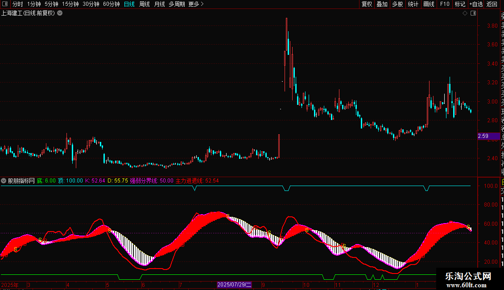Add stock via +自选 button
Viewport: 504px width, 290px height.
tap(476, 4)
